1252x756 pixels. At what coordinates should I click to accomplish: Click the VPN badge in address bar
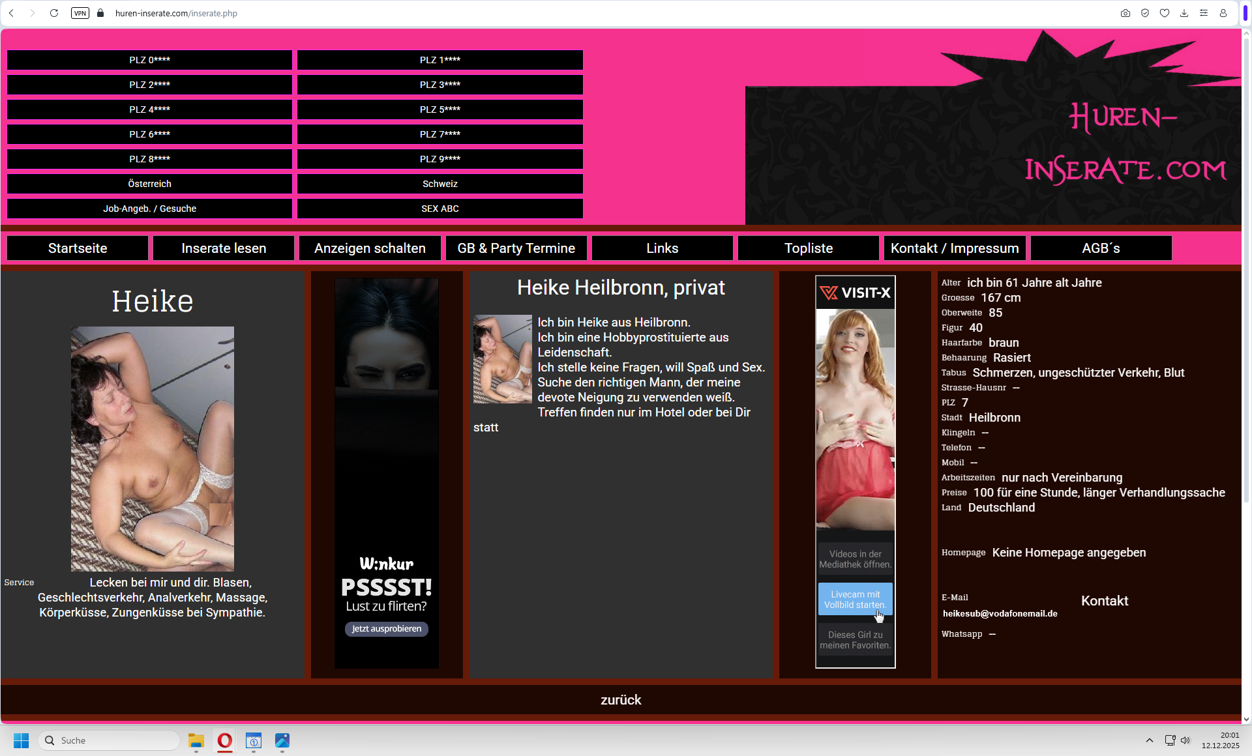tap(80, 13)
